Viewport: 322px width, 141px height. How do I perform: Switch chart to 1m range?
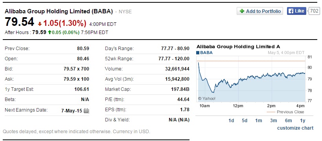pos(259,121)
